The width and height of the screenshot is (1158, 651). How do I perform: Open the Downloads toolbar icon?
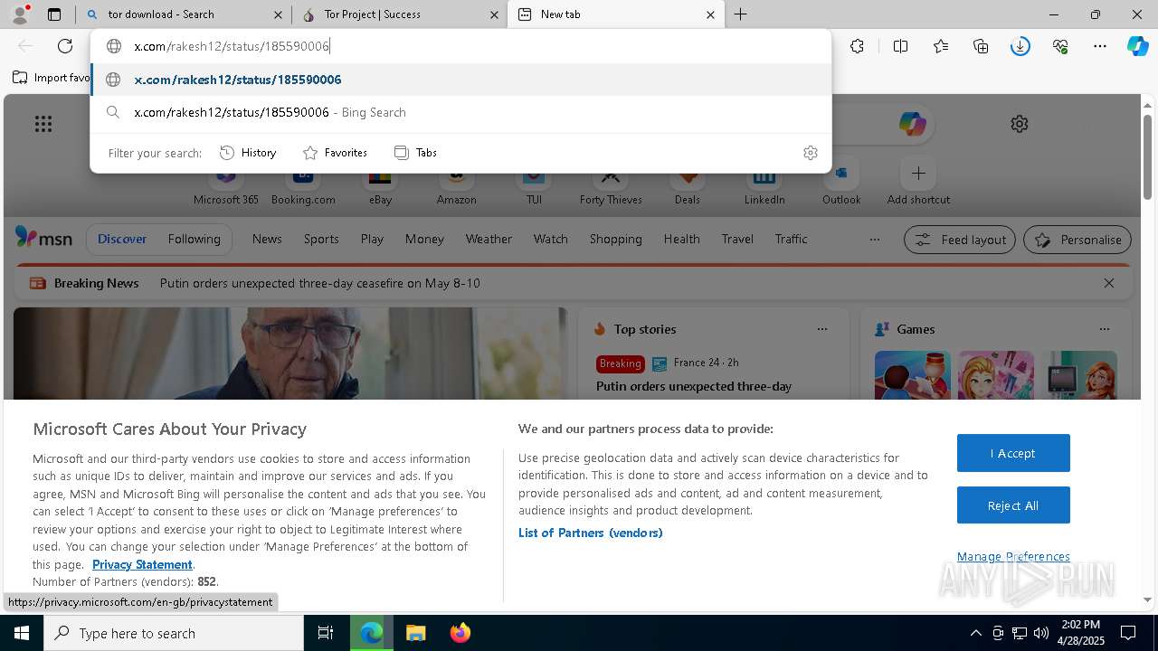1020,46
